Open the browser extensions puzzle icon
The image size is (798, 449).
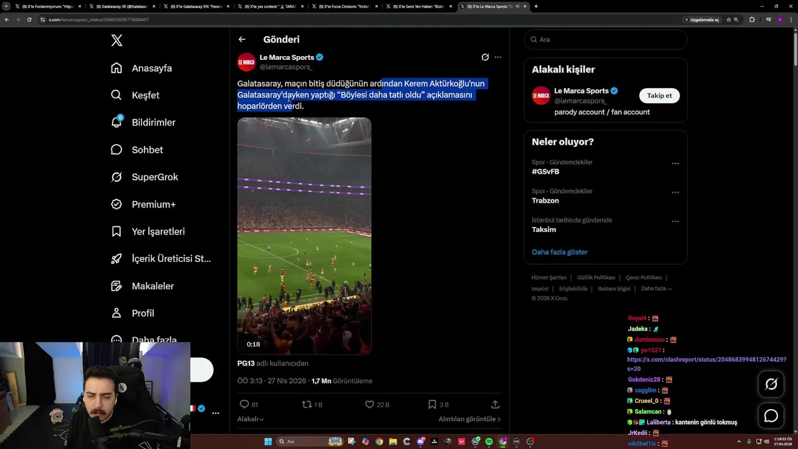point(752,19)
